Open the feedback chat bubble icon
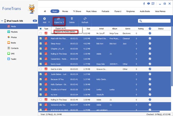Screen dimensions: 173x116 [x=148, y=4]
